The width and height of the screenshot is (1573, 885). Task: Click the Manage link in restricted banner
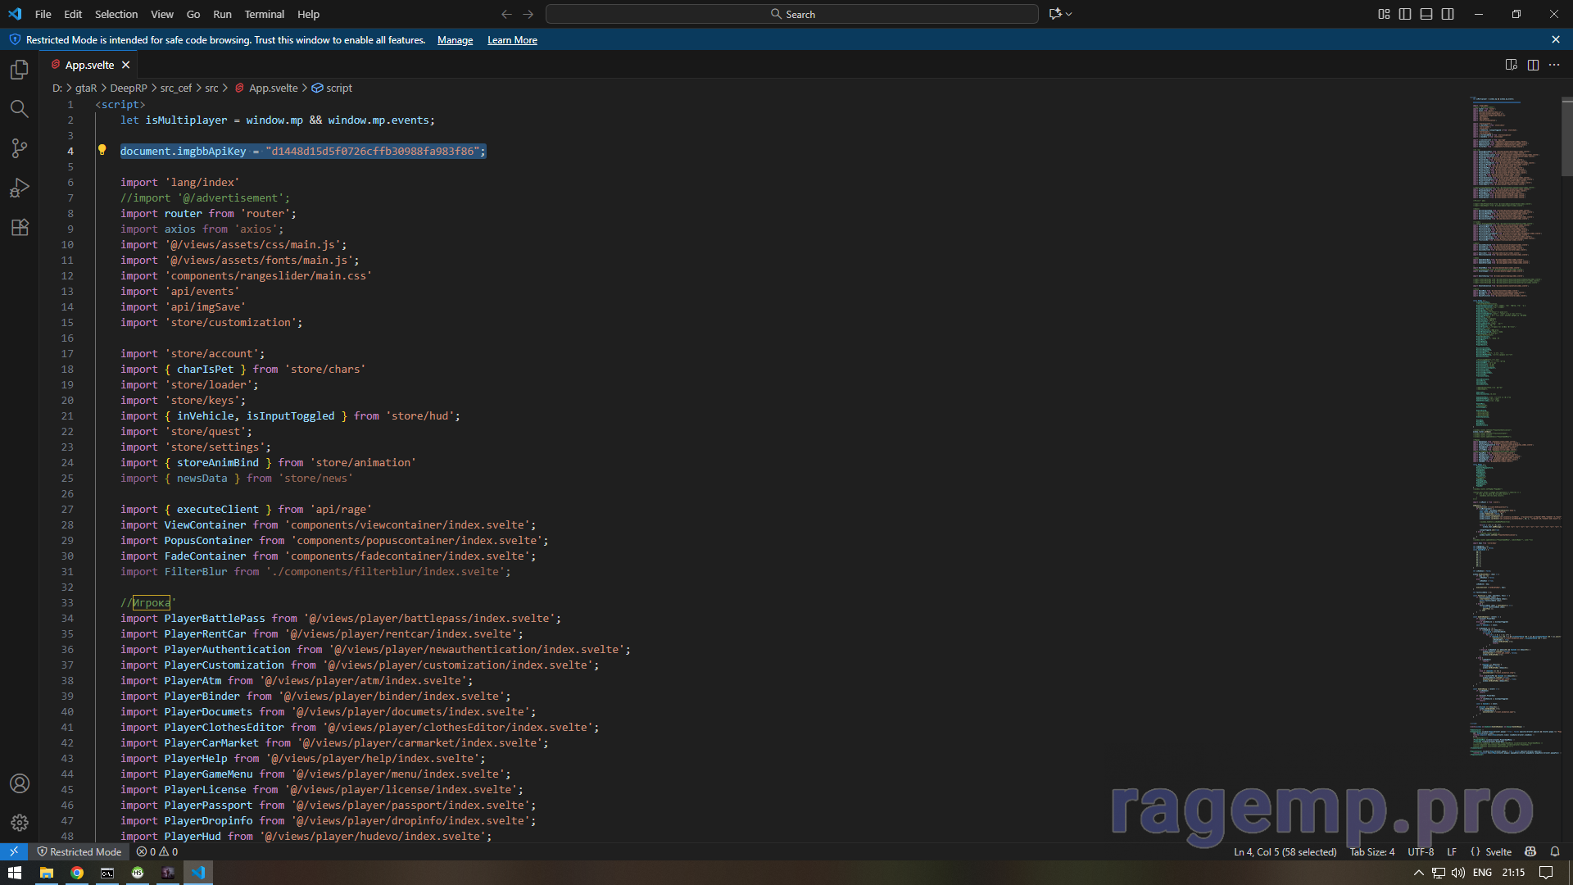coord(455,40)
